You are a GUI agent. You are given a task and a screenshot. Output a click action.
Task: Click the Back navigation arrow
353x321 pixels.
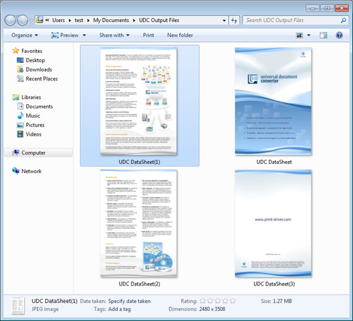coord(10,21)
